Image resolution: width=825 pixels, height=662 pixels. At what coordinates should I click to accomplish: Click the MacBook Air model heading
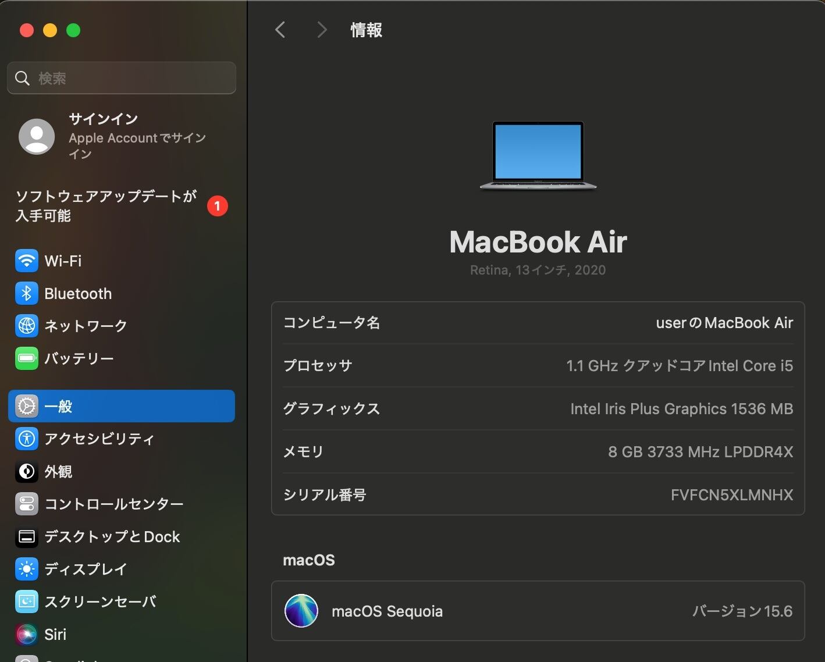(x=538, y=242)
